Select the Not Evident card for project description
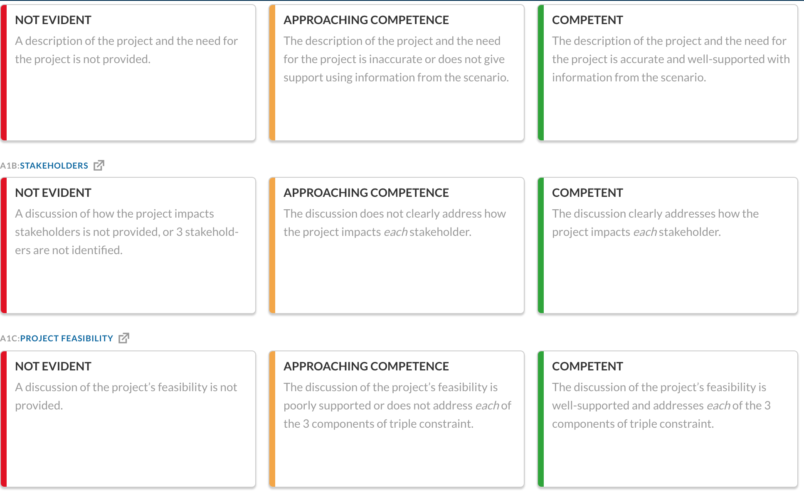The width and height of the screenshot is (804, 495). [128, 73]
